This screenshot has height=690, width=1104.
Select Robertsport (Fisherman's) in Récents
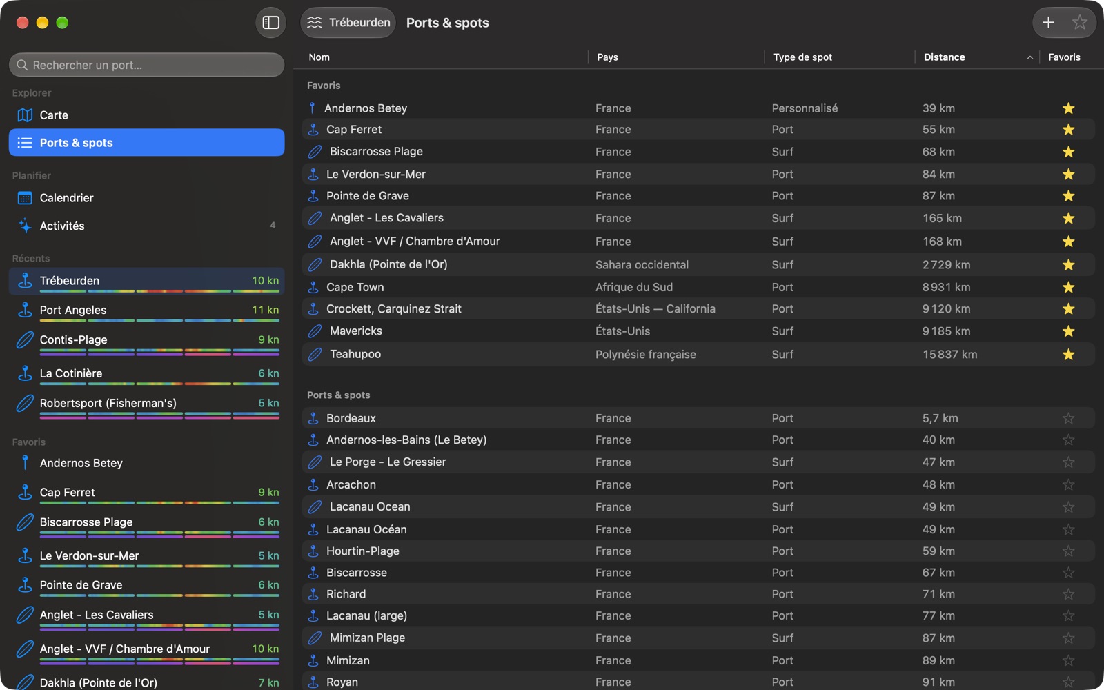click(146, 406)
